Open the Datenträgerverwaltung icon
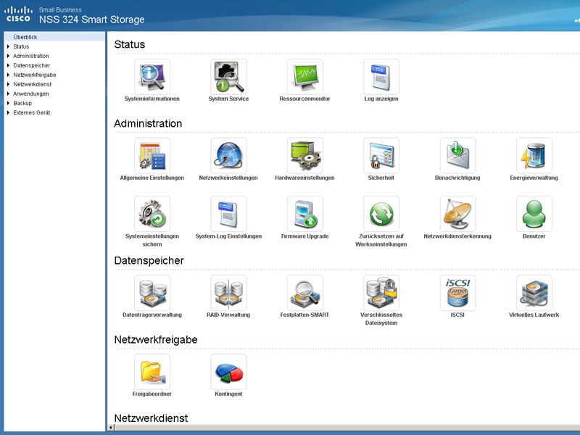Screen dimensions: 580x435 pyautogui.click(x=152, y=293)
